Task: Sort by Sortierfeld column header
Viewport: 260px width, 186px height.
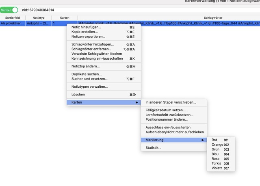Action: [13, 18]
